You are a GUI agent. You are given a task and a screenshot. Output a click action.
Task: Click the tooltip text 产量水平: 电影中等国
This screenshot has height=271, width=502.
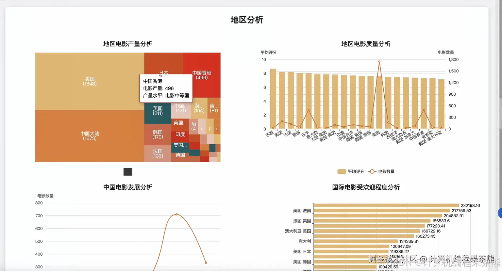click(x=166, y=95)
